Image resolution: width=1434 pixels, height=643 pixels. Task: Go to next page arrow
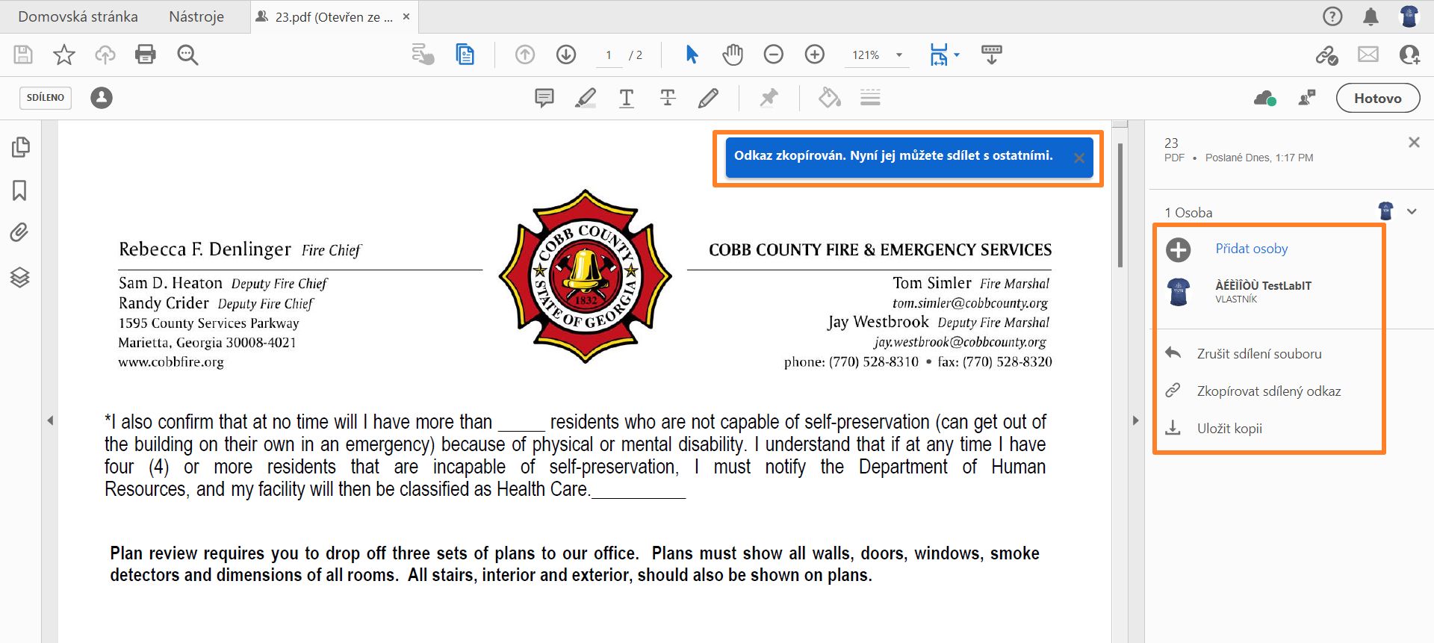coord(566,55)
